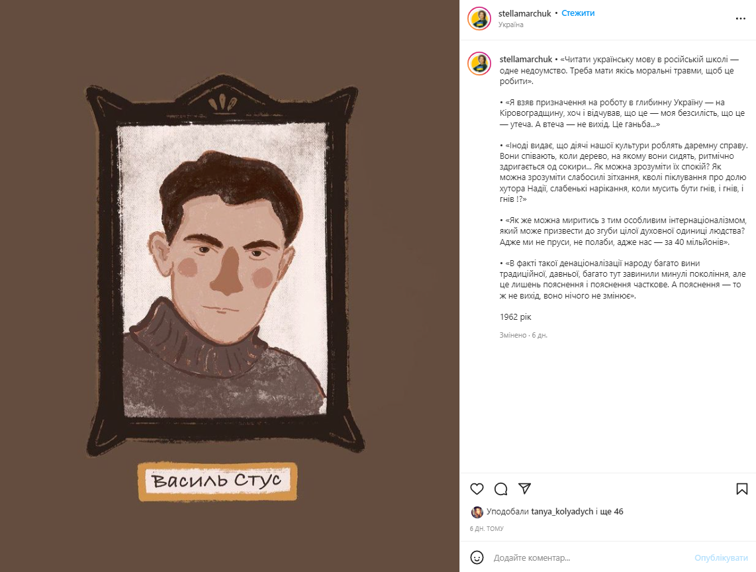Viewport: 756px width, 572px height.
Task: Open stellamarchuk username in the header
Action: point(524,13)
